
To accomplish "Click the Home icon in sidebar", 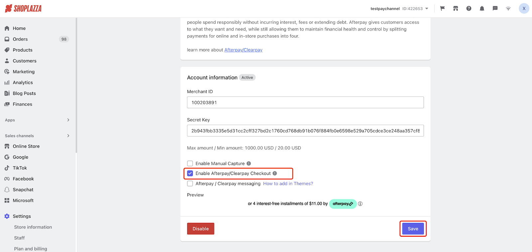I will coord(7,28).
